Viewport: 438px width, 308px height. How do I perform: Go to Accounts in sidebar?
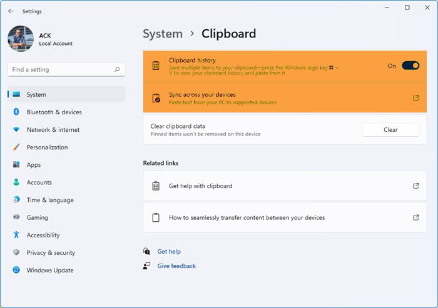click(x=39, y=182)
